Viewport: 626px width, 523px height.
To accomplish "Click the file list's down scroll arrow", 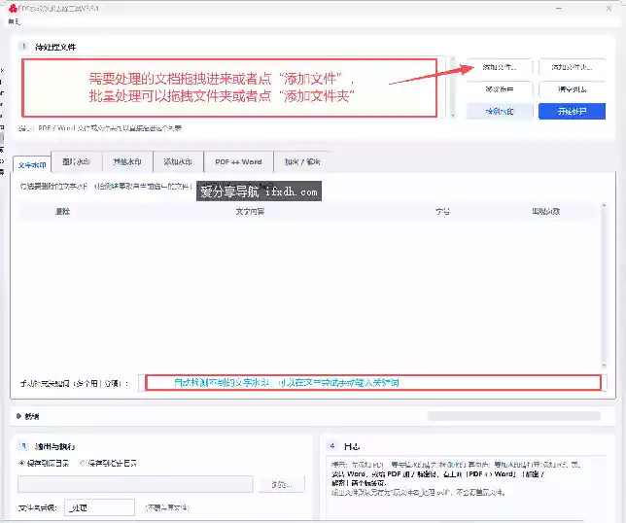I will [x=452, y=115].
